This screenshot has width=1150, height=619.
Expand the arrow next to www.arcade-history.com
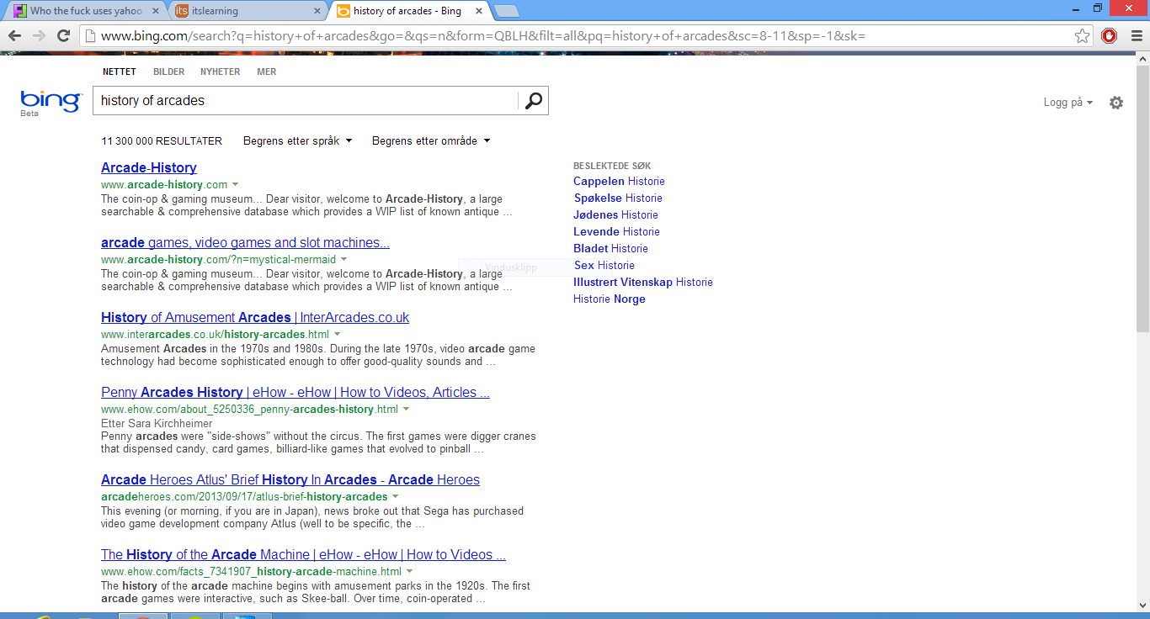point(235,184)
